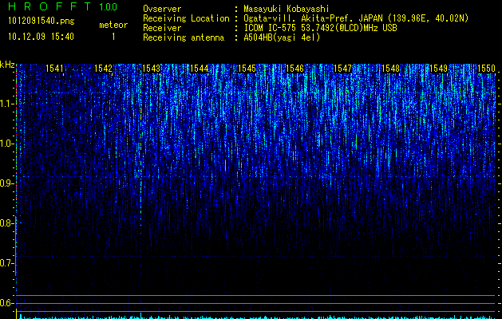Image resolution: width=502 pixels, height=319 pixels.
Task: Click the 1542 time marker
Action: pos(104,69)
